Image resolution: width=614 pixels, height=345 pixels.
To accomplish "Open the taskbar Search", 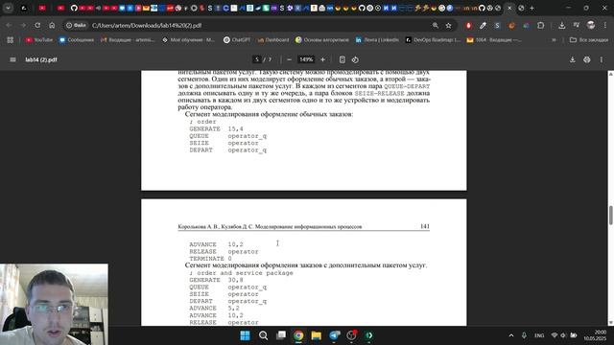I will coord(263,335).
